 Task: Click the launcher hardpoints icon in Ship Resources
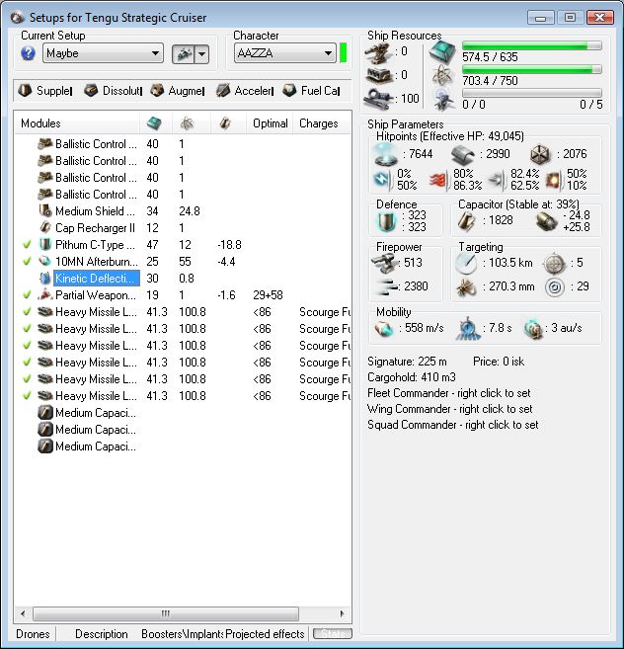pyautogui.click(x=378, y=76)
